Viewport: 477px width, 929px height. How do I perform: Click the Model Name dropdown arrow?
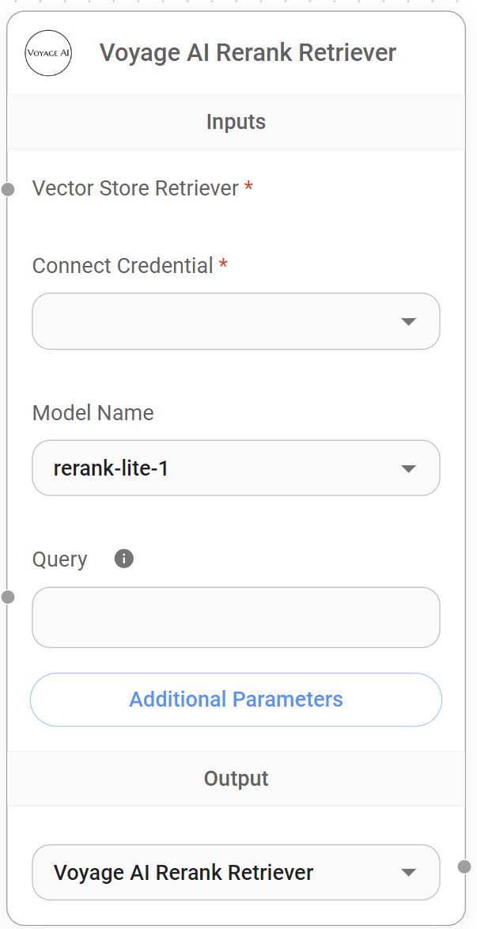408,468
